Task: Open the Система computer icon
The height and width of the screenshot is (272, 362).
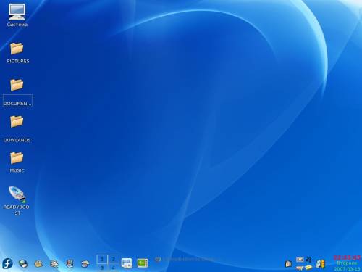Action: (17, 15)
